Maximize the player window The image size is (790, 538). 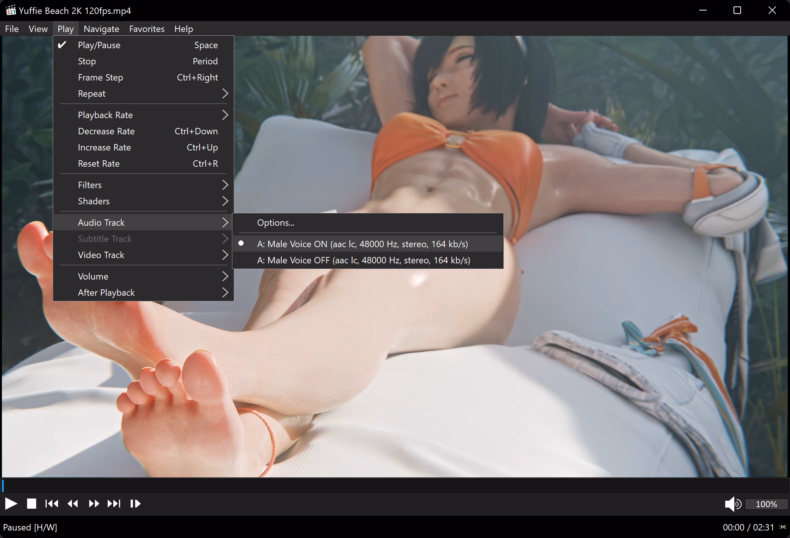(x=737, y=10)
